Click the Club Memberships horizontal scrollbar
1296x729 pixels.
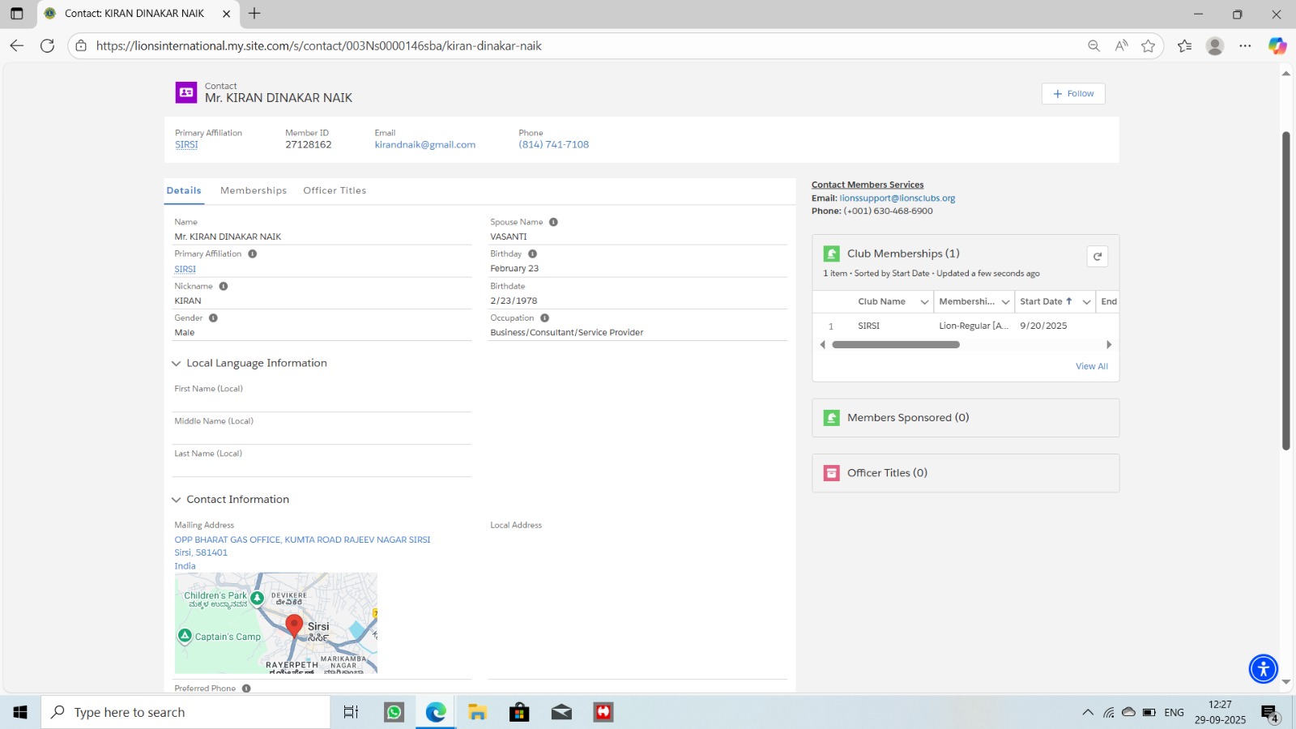[895, 345]
